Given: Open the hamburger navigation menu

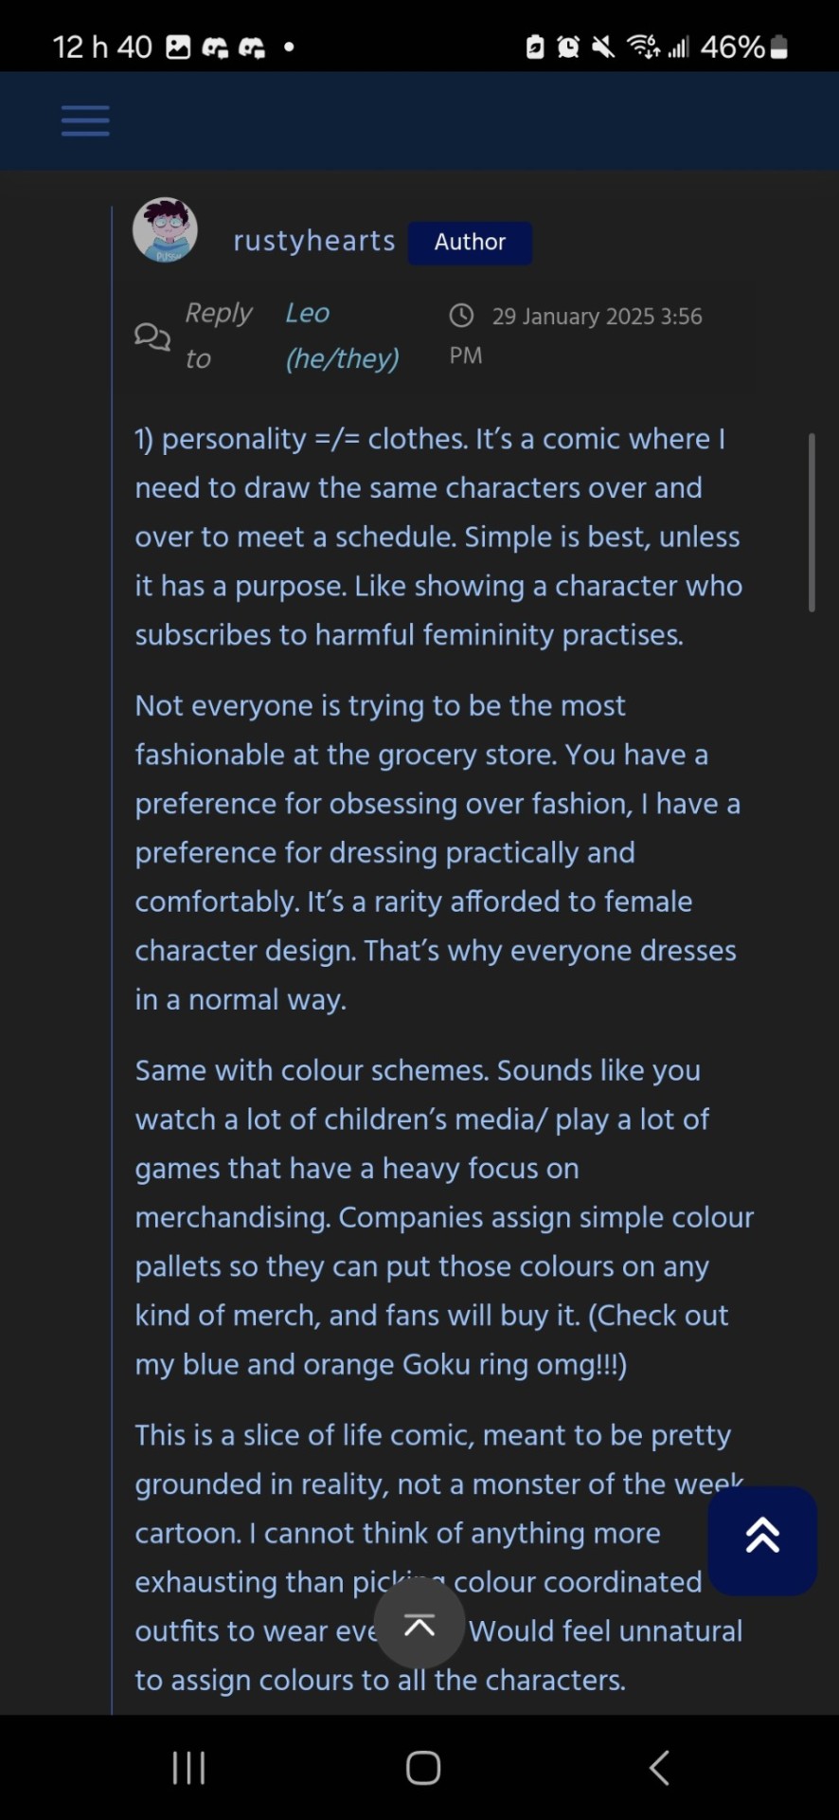Looking at the screenshot, I should click(x=85, y=121).
